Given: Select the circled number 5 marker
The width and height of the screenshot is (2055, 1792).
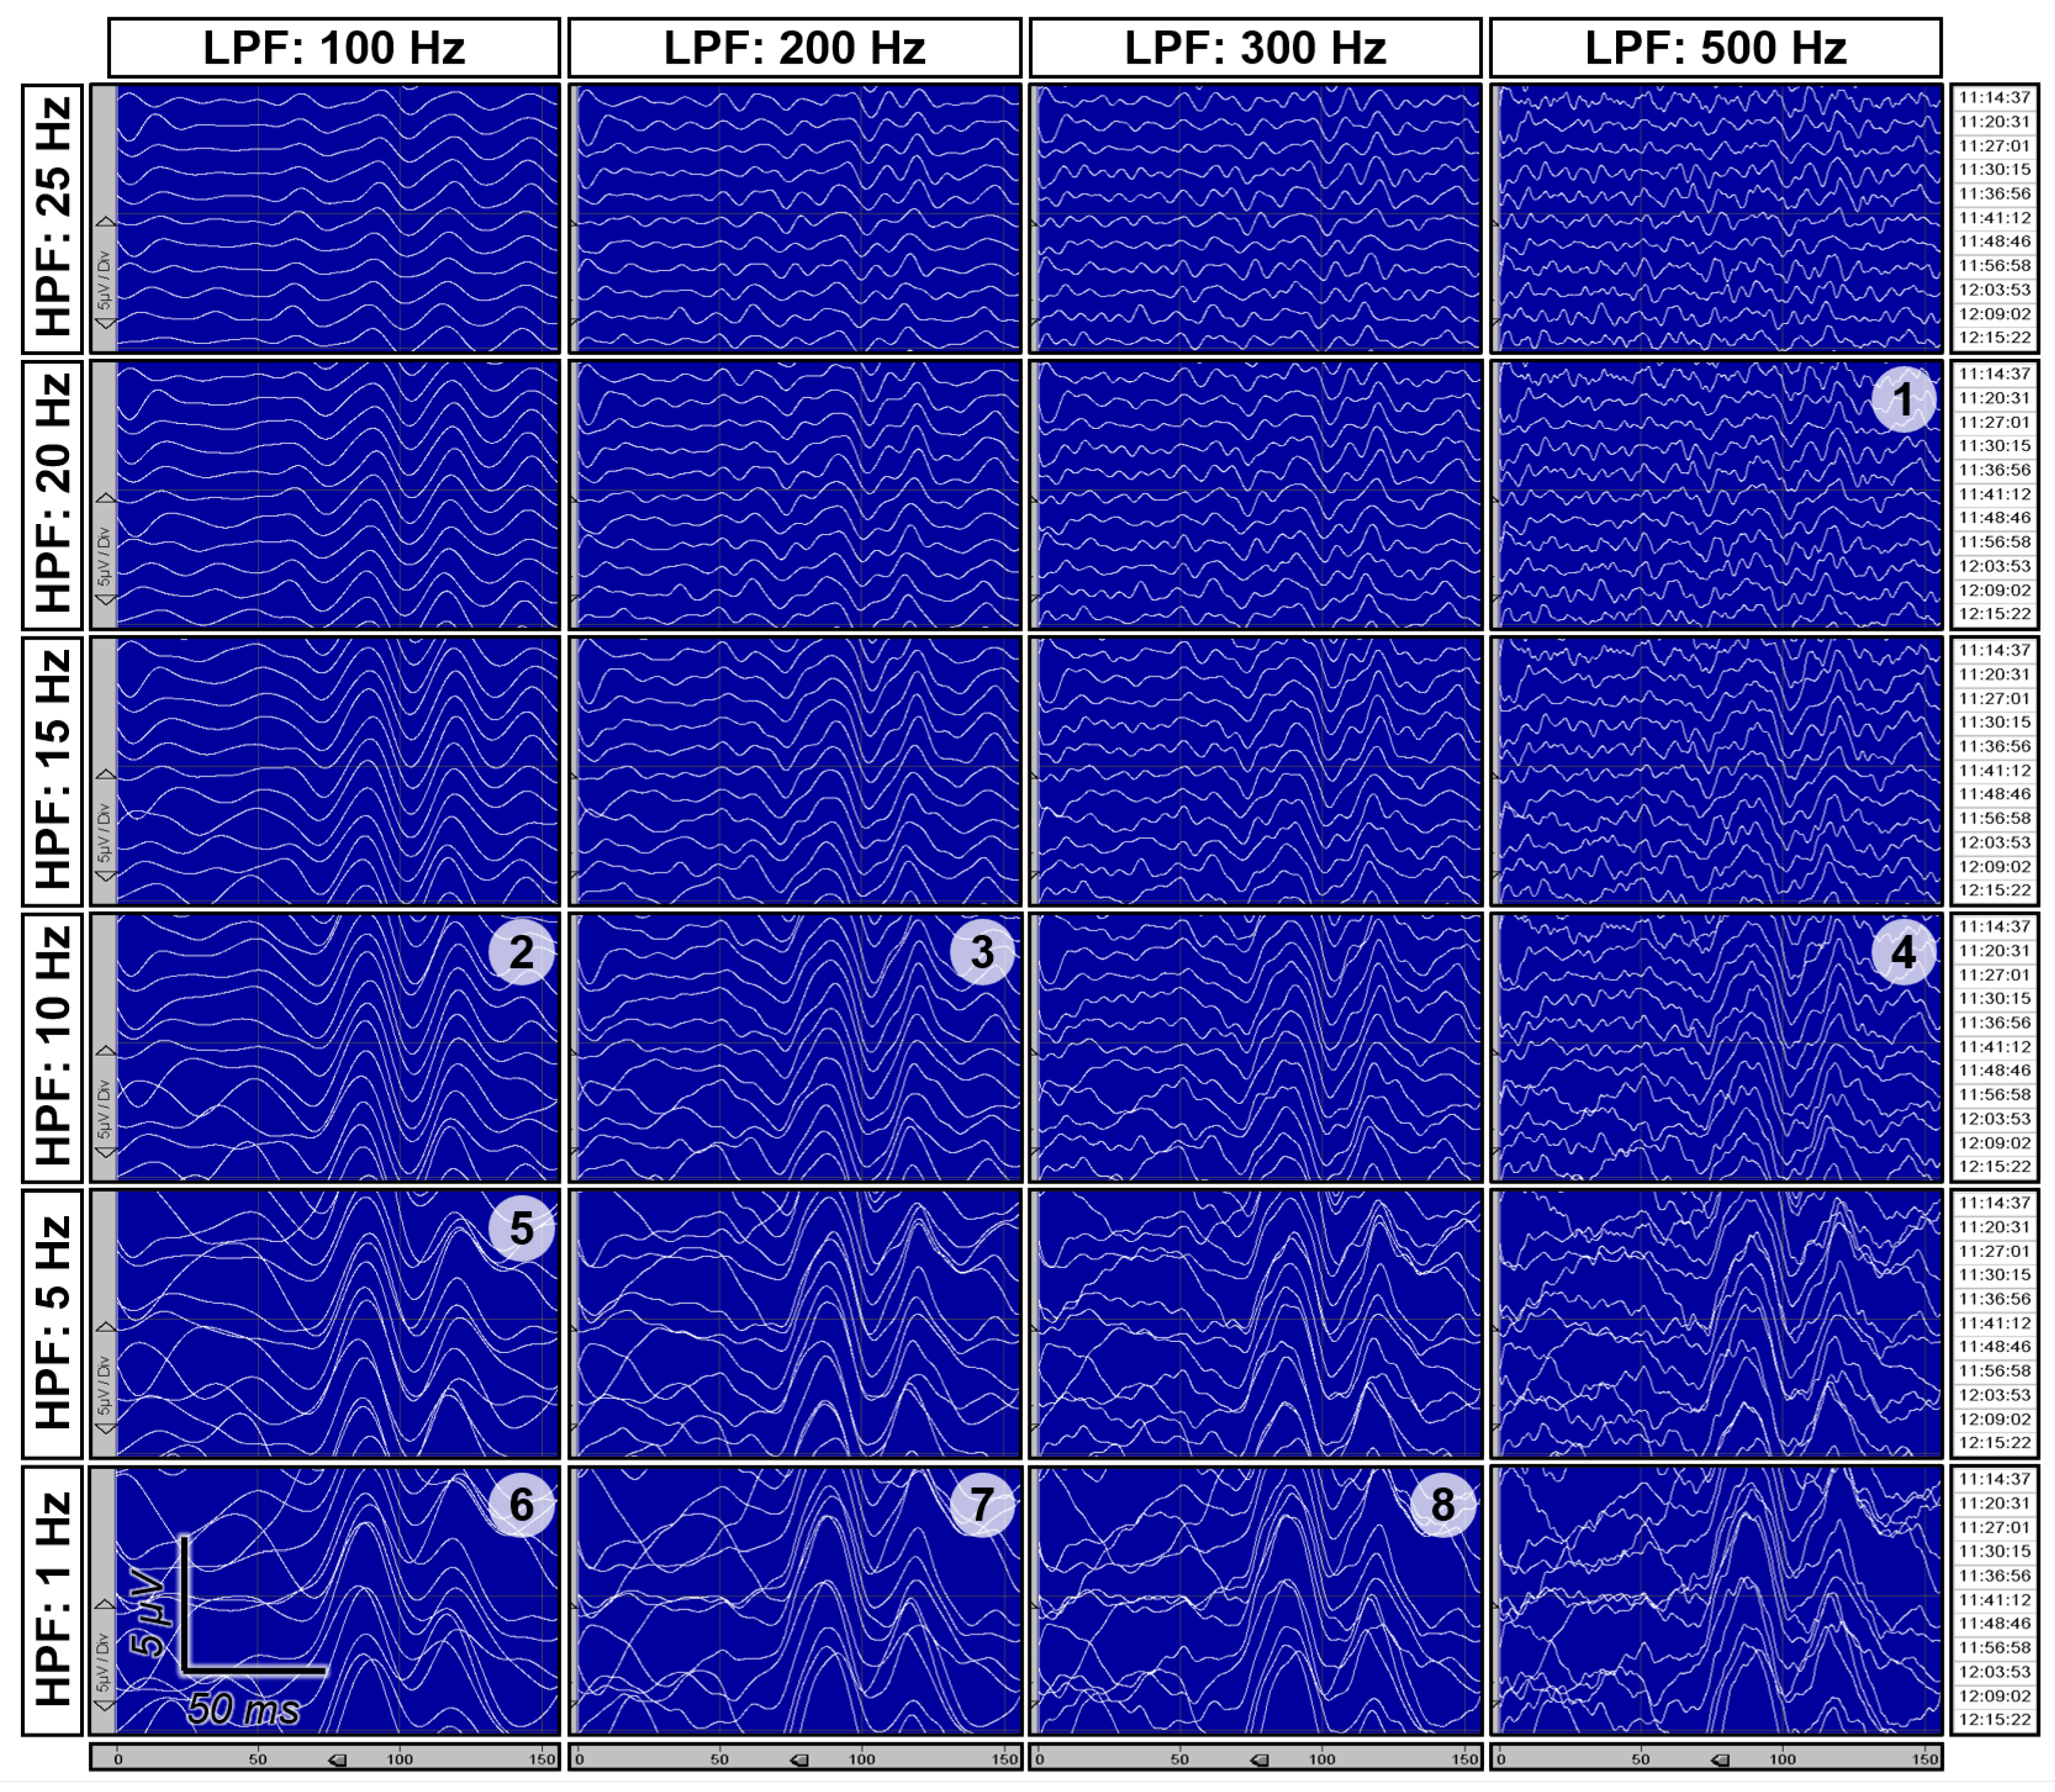Looking at the screenshot, I should [x=521, y=1228].
